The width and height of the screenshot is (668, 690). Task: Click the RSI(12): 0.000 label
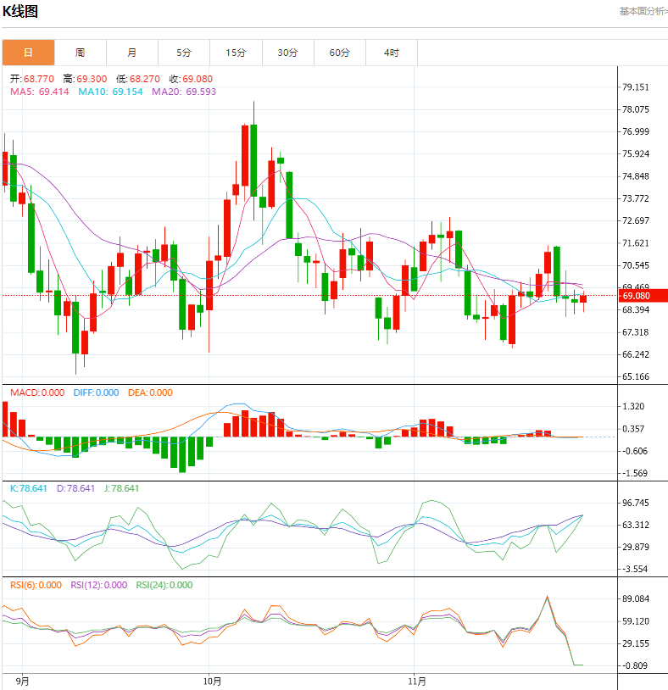[99, 585]
